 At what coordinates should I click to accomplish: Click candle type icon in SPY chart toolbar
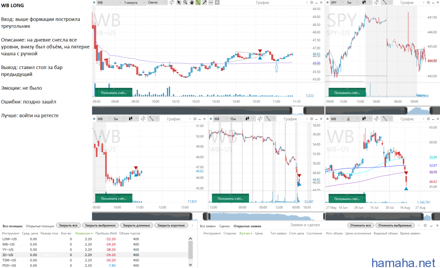tap(364, 3)
